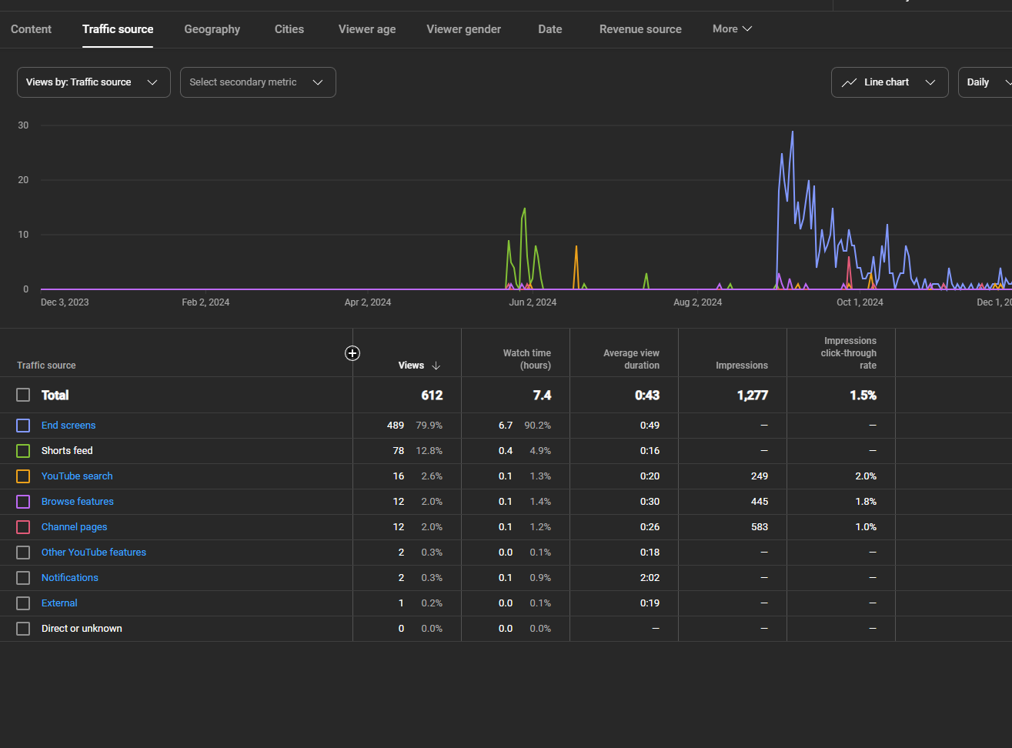This screenshot has width=1012, height=748.
Task: Switch to the Geography tab
Action: (212, 29)
